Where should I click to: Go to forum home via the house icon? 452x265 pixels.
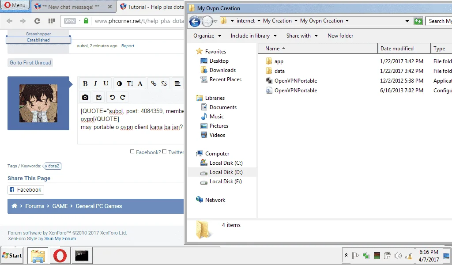click(14, 206)
